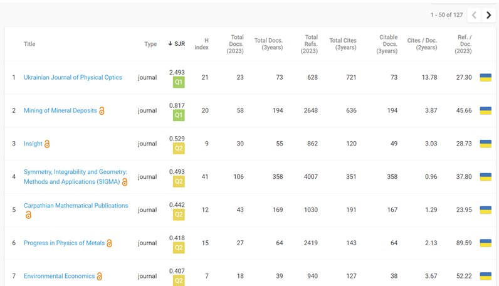Sort by Total Refs. (2023) column

[309, 44]
